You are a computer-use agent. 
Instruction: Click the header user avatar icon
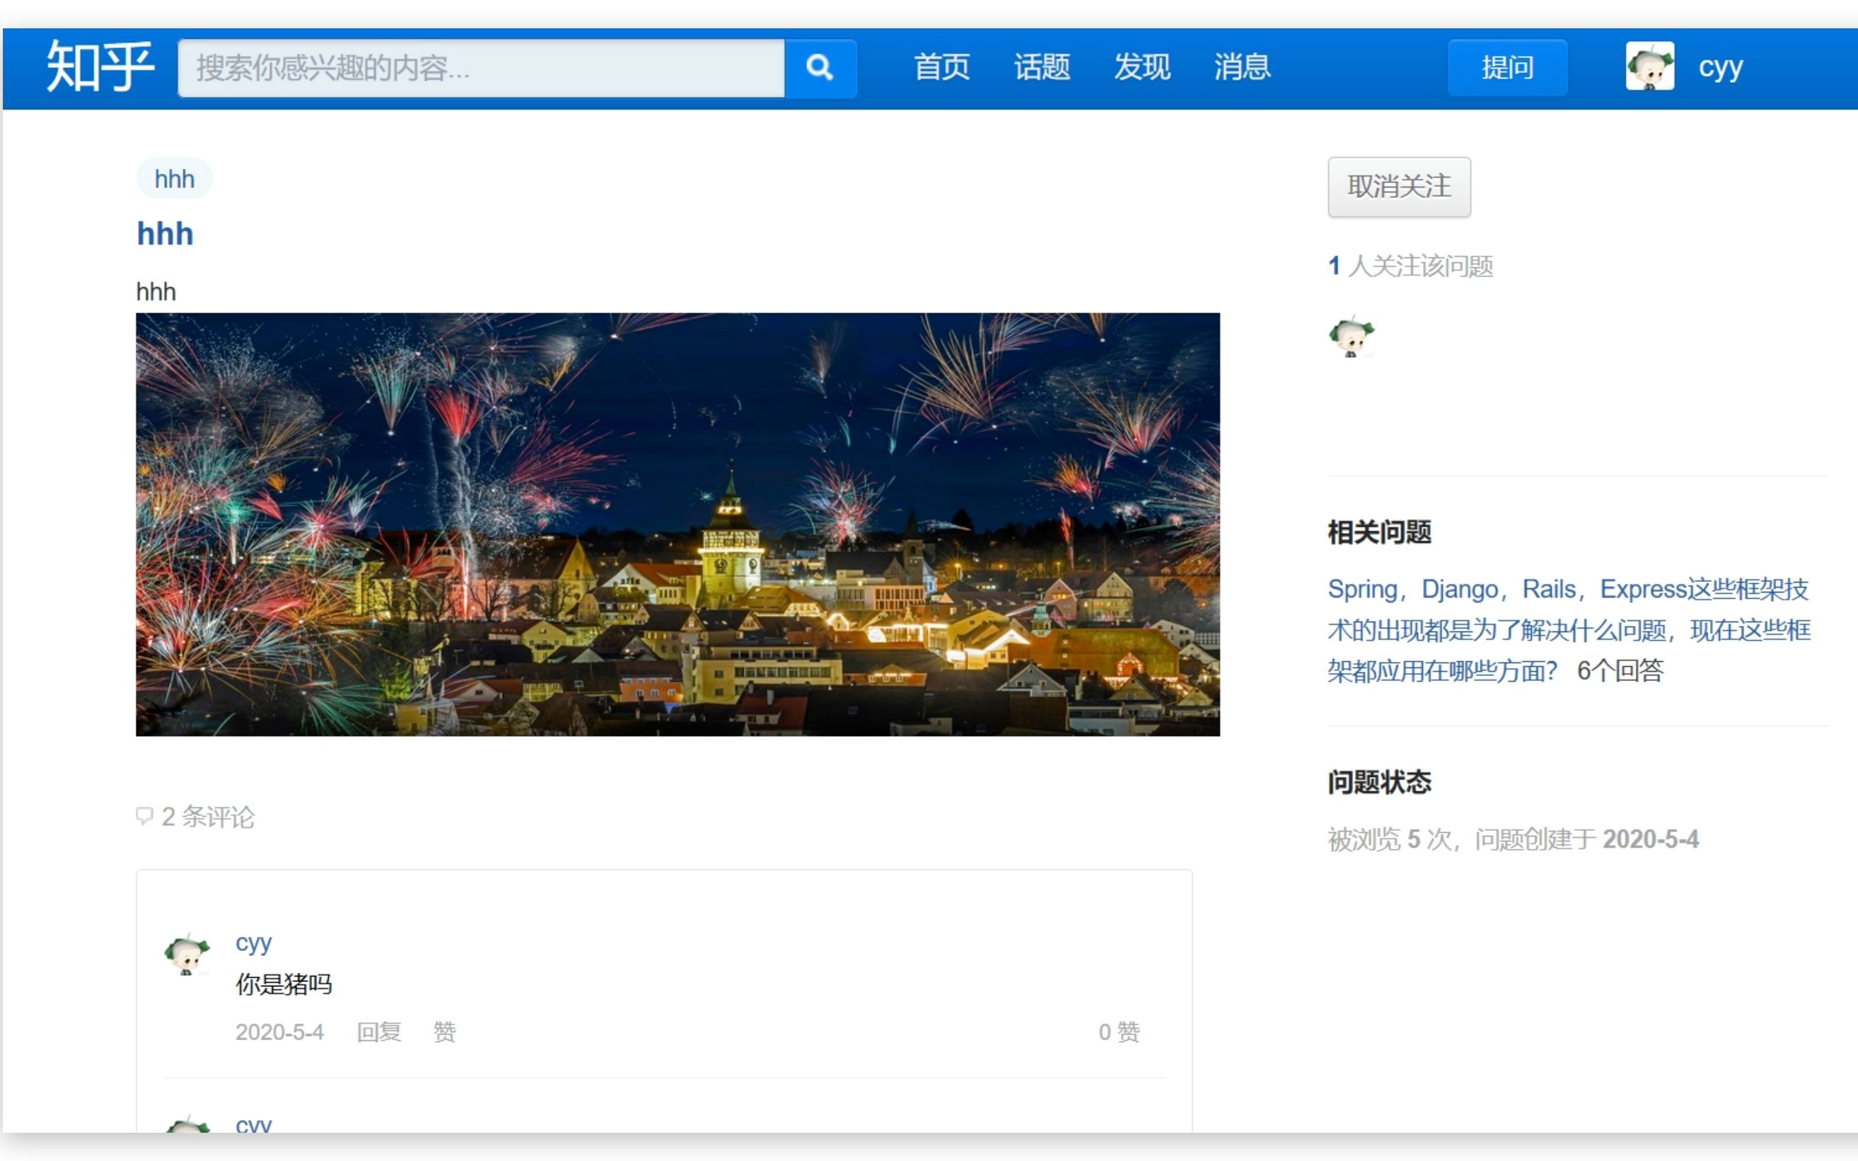pyautogui.click(x=1649, y=66)
